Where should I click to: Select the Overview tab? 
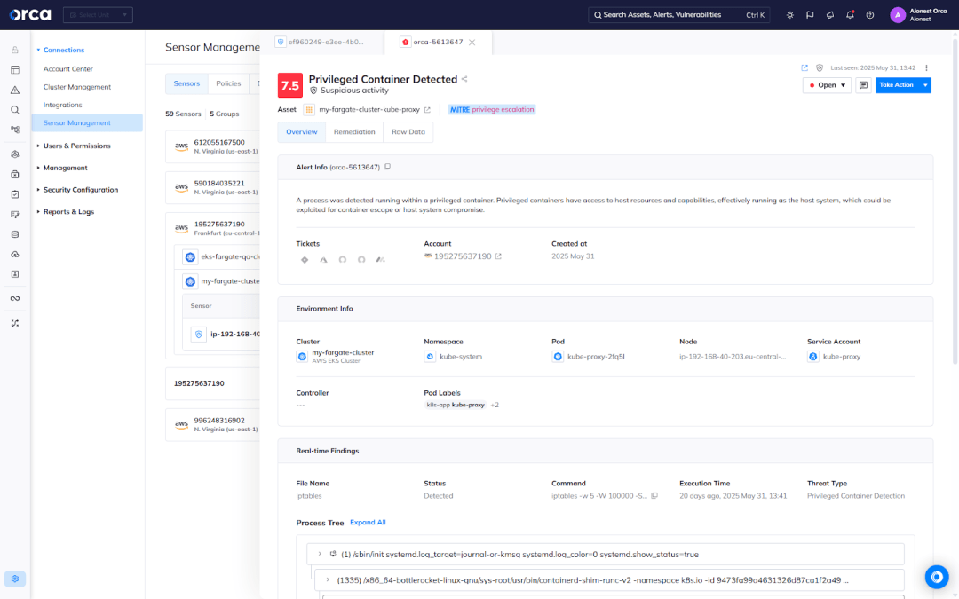click(x=302, y=132)
